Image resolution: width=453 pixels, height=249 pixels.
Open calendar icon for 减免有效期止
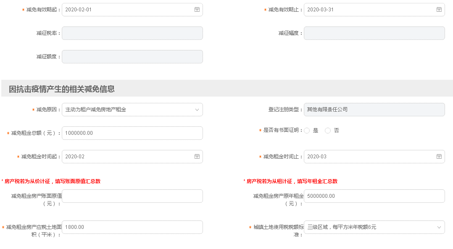[x=439, y=10]
